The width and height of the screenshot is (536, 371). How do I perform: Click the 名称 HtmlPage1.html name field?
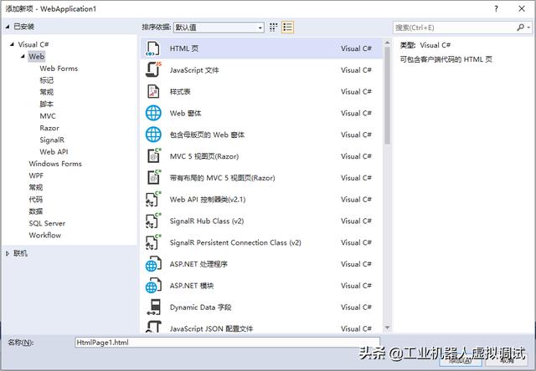coord(227,343)
